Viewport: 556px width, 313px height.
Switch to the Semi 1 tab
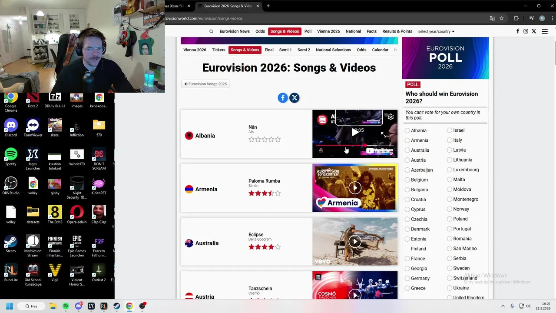pyautogui.click(x=285, y=50)
